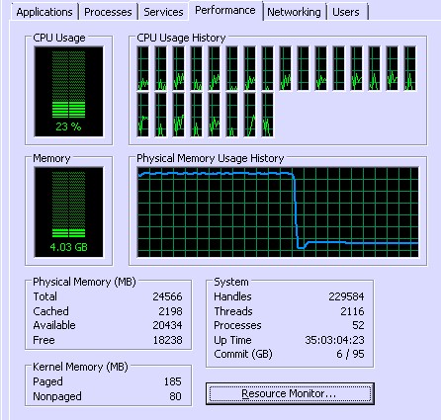Viewport: 441px width, 420px height.
Task: Select the first CPU core history graph
Action: (142, 68)
